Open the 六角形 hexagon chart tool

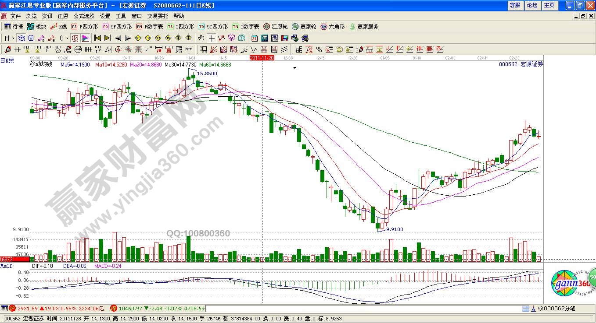click(334, 27)
